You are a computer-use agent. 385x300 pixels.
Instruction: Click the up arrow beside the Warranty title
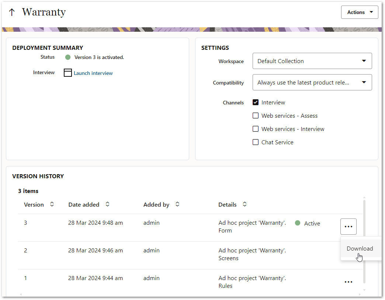(12, 12)
